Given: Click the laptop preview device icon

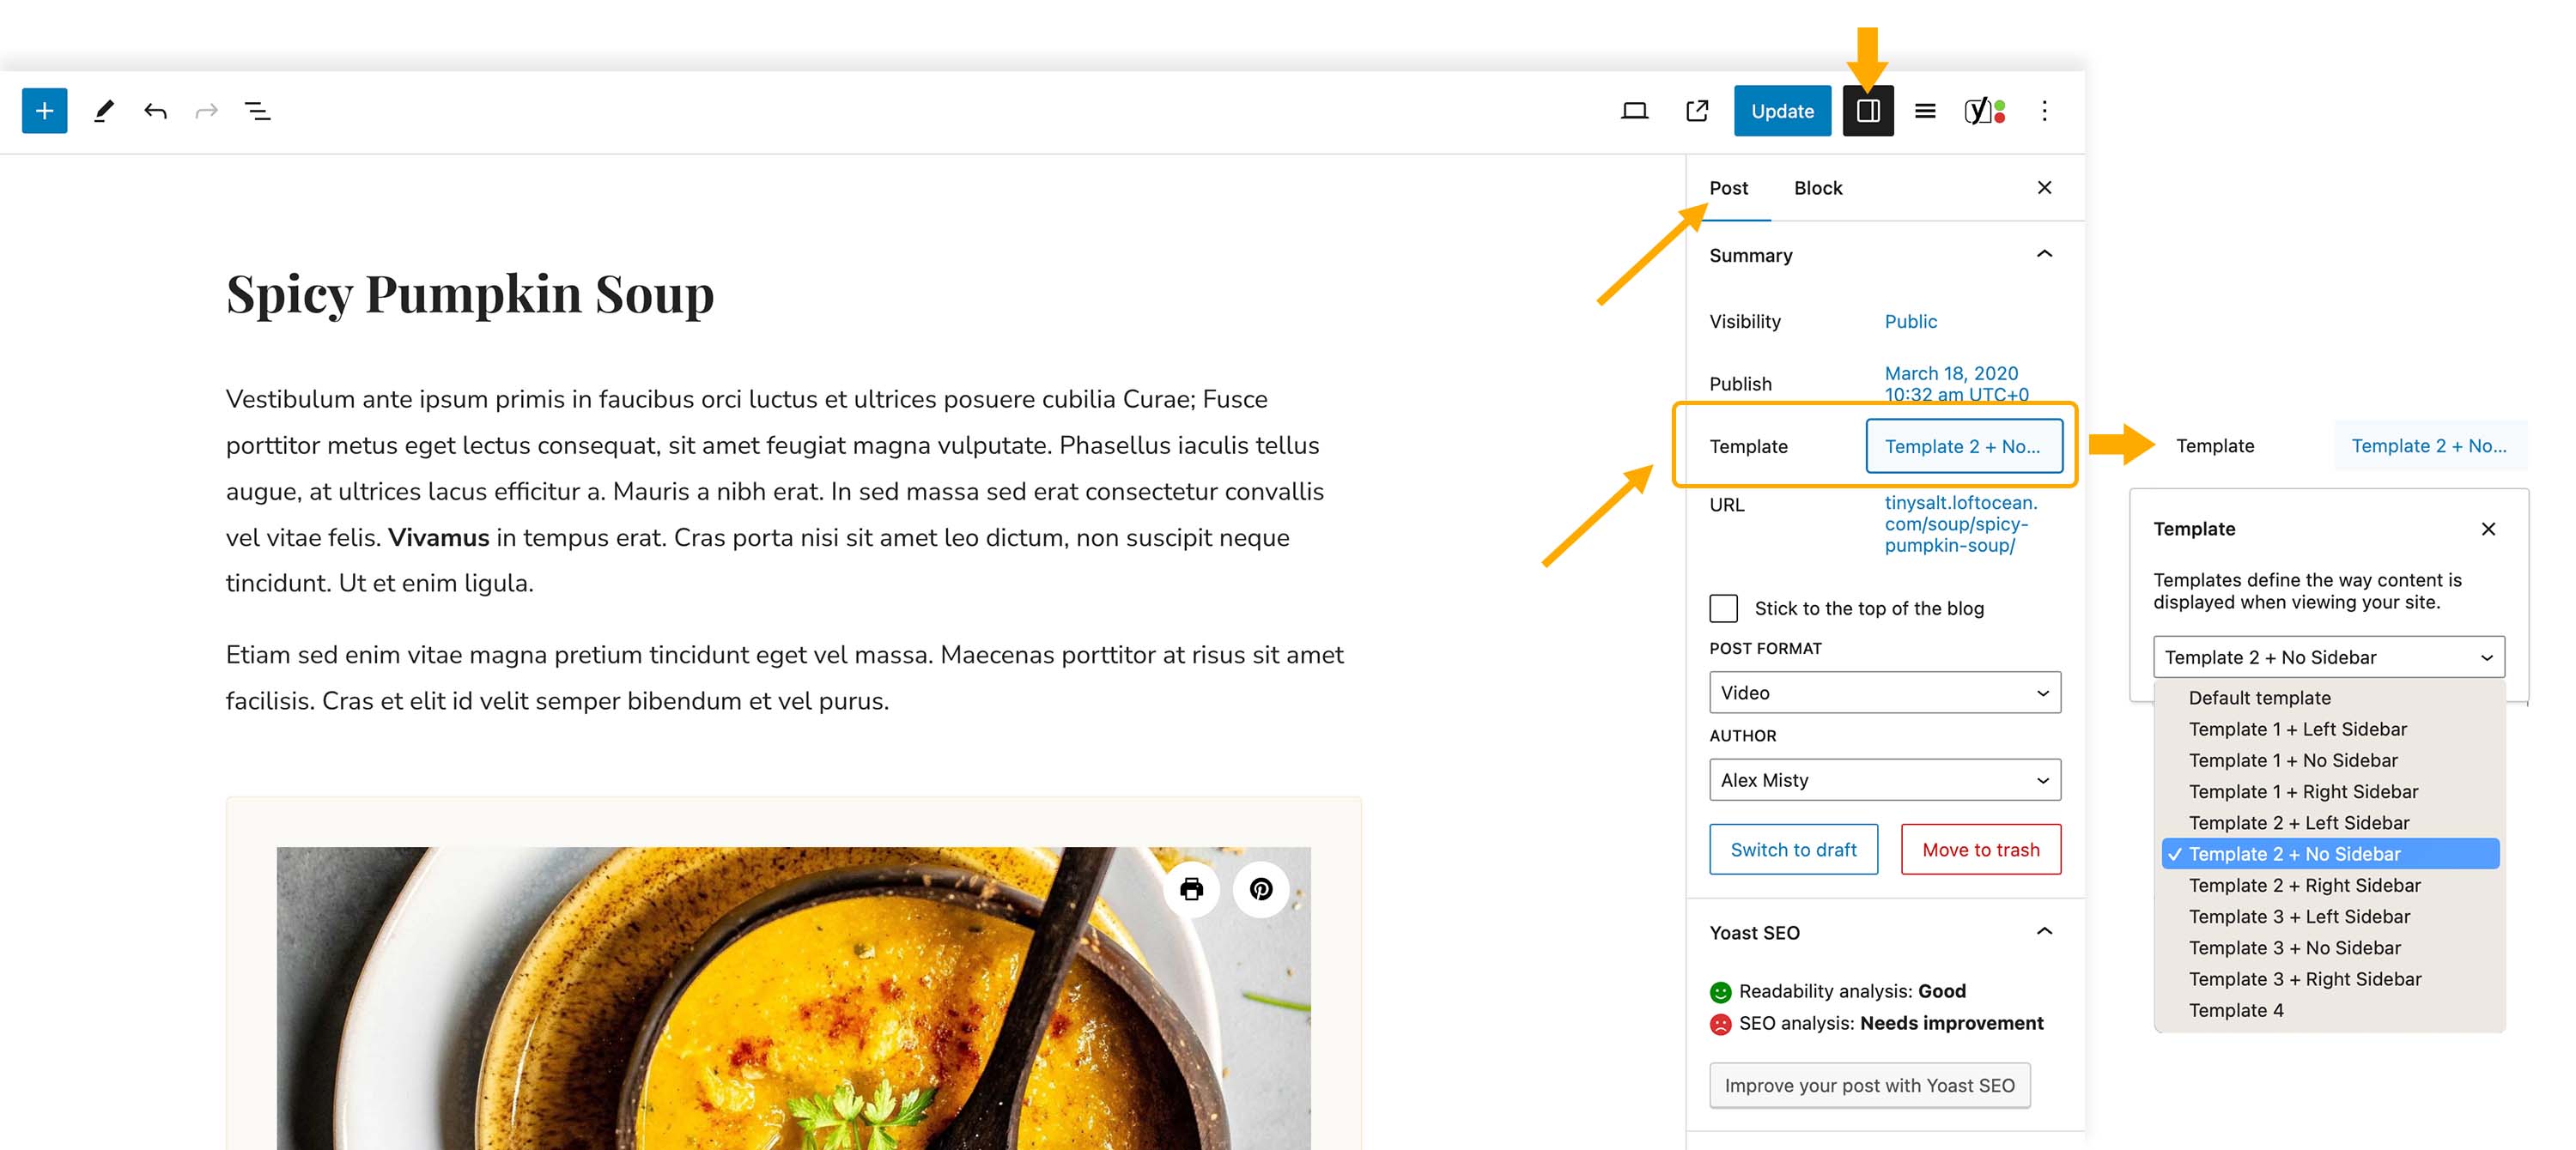Looking at the screenshot, I should coord(1634,111).
